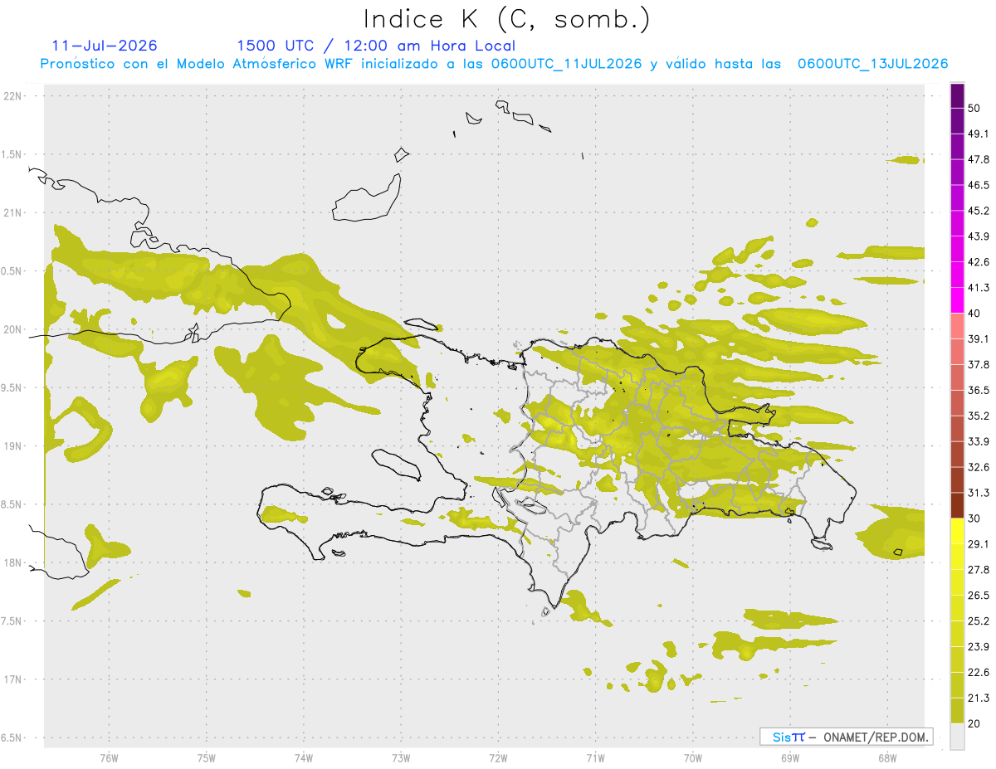
Task: Click the '17N' latitude axis label
Action: (13, 680)
